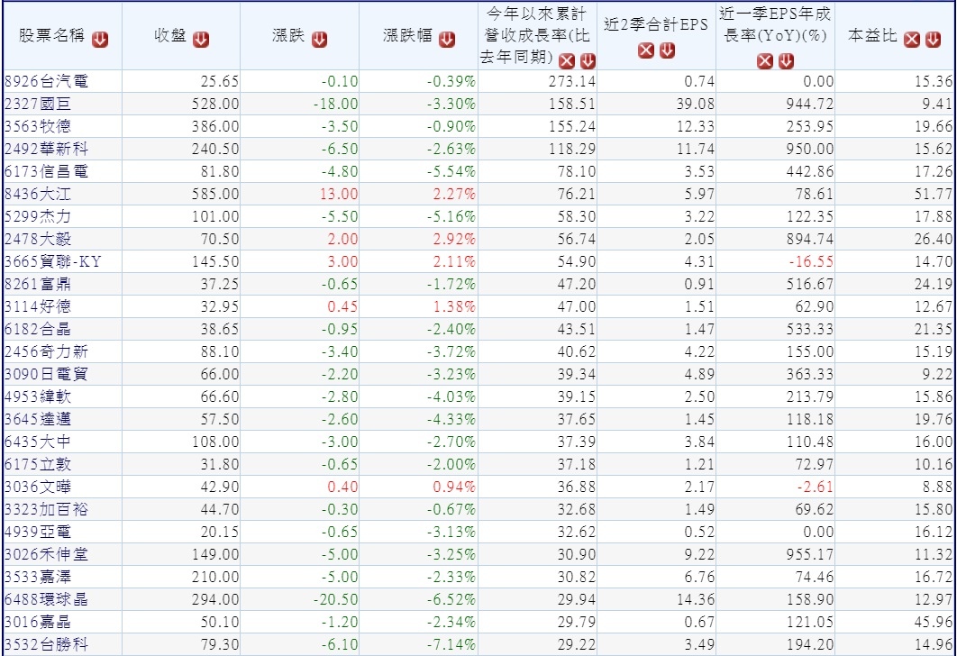The height and width of the screenshot is (656, 957).
Task: Open stock 6175立敦
Action: pos(38,464)
